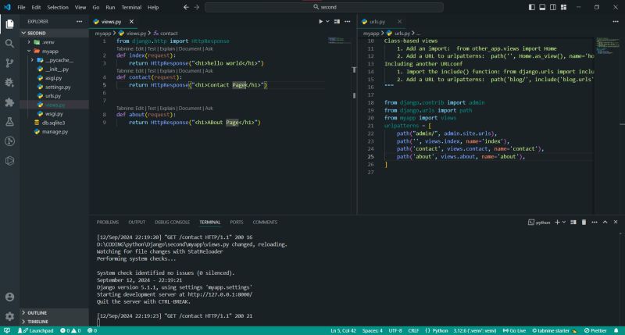Viewport: 625px width, 335px height.
Task: Go forward with the navigation arrow
Action: 197,7
